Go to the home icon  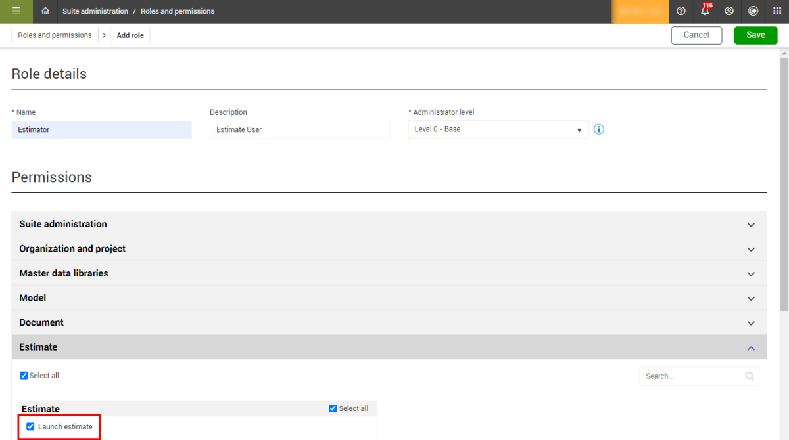point(45,11)
